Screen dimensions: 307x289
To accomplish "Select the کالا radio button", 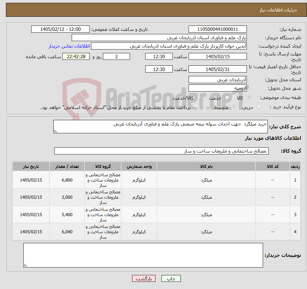I will click(249, 97).
